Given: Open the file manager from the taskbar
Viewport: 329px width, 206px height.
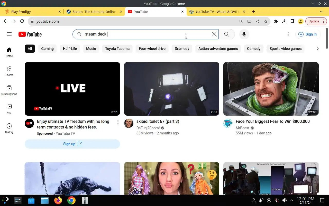Looking at the screenshot, I should pyautogui.click(x=45, y=200).
